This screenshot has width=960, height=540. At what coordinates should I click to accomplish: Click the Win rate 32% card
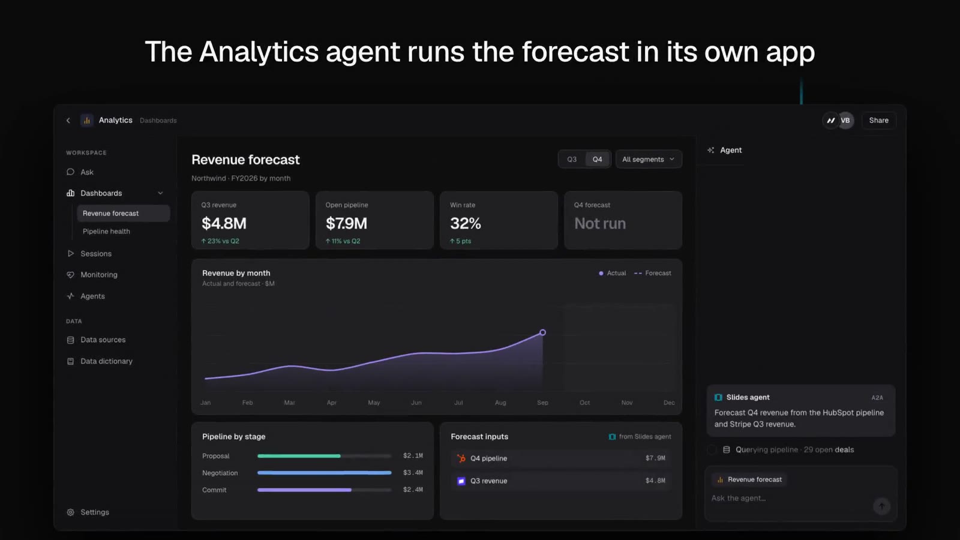[x=499, y=220]
